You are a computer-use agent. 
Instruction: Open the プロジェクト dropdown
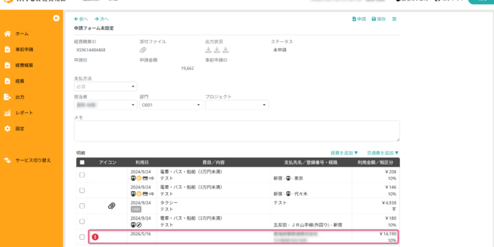click(237, 105)
